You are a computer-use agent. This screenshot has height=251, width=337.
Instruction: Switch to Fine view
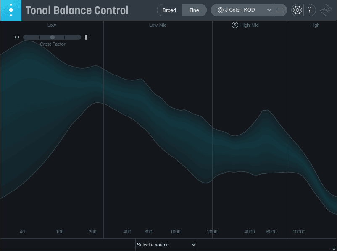[x=194, y=10]
